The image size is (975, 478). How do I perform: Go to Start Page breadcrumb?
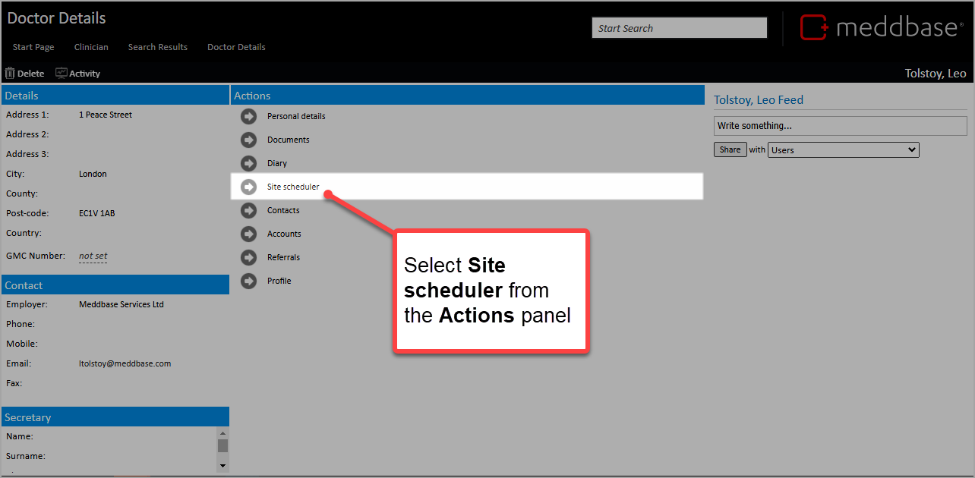pyautogui.click(x=33, y=47)
